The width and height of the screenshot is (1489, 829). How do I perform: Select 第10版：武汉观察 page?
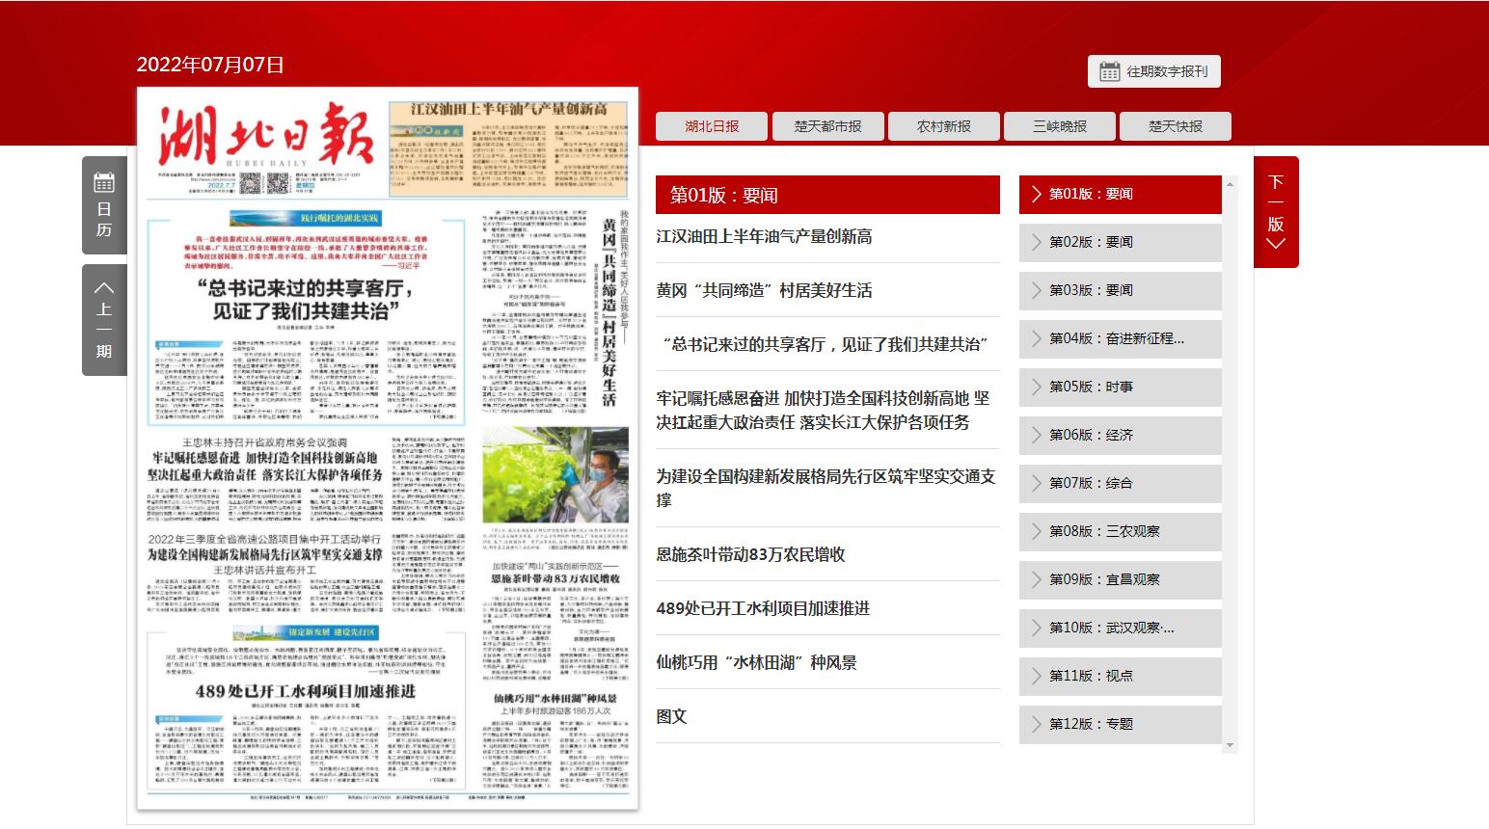click(x=1121, y=628)
